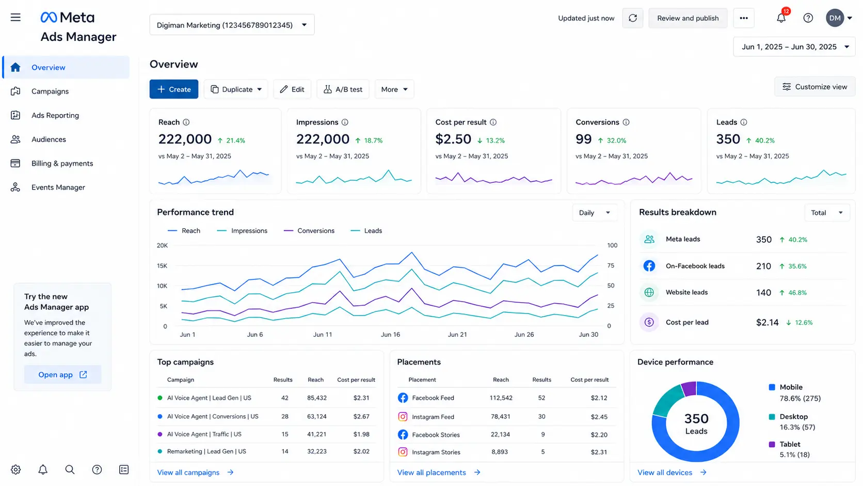Click the Facebook Feed placement icon
Viewport: 863px width, 486px height.
click(403, 398)
